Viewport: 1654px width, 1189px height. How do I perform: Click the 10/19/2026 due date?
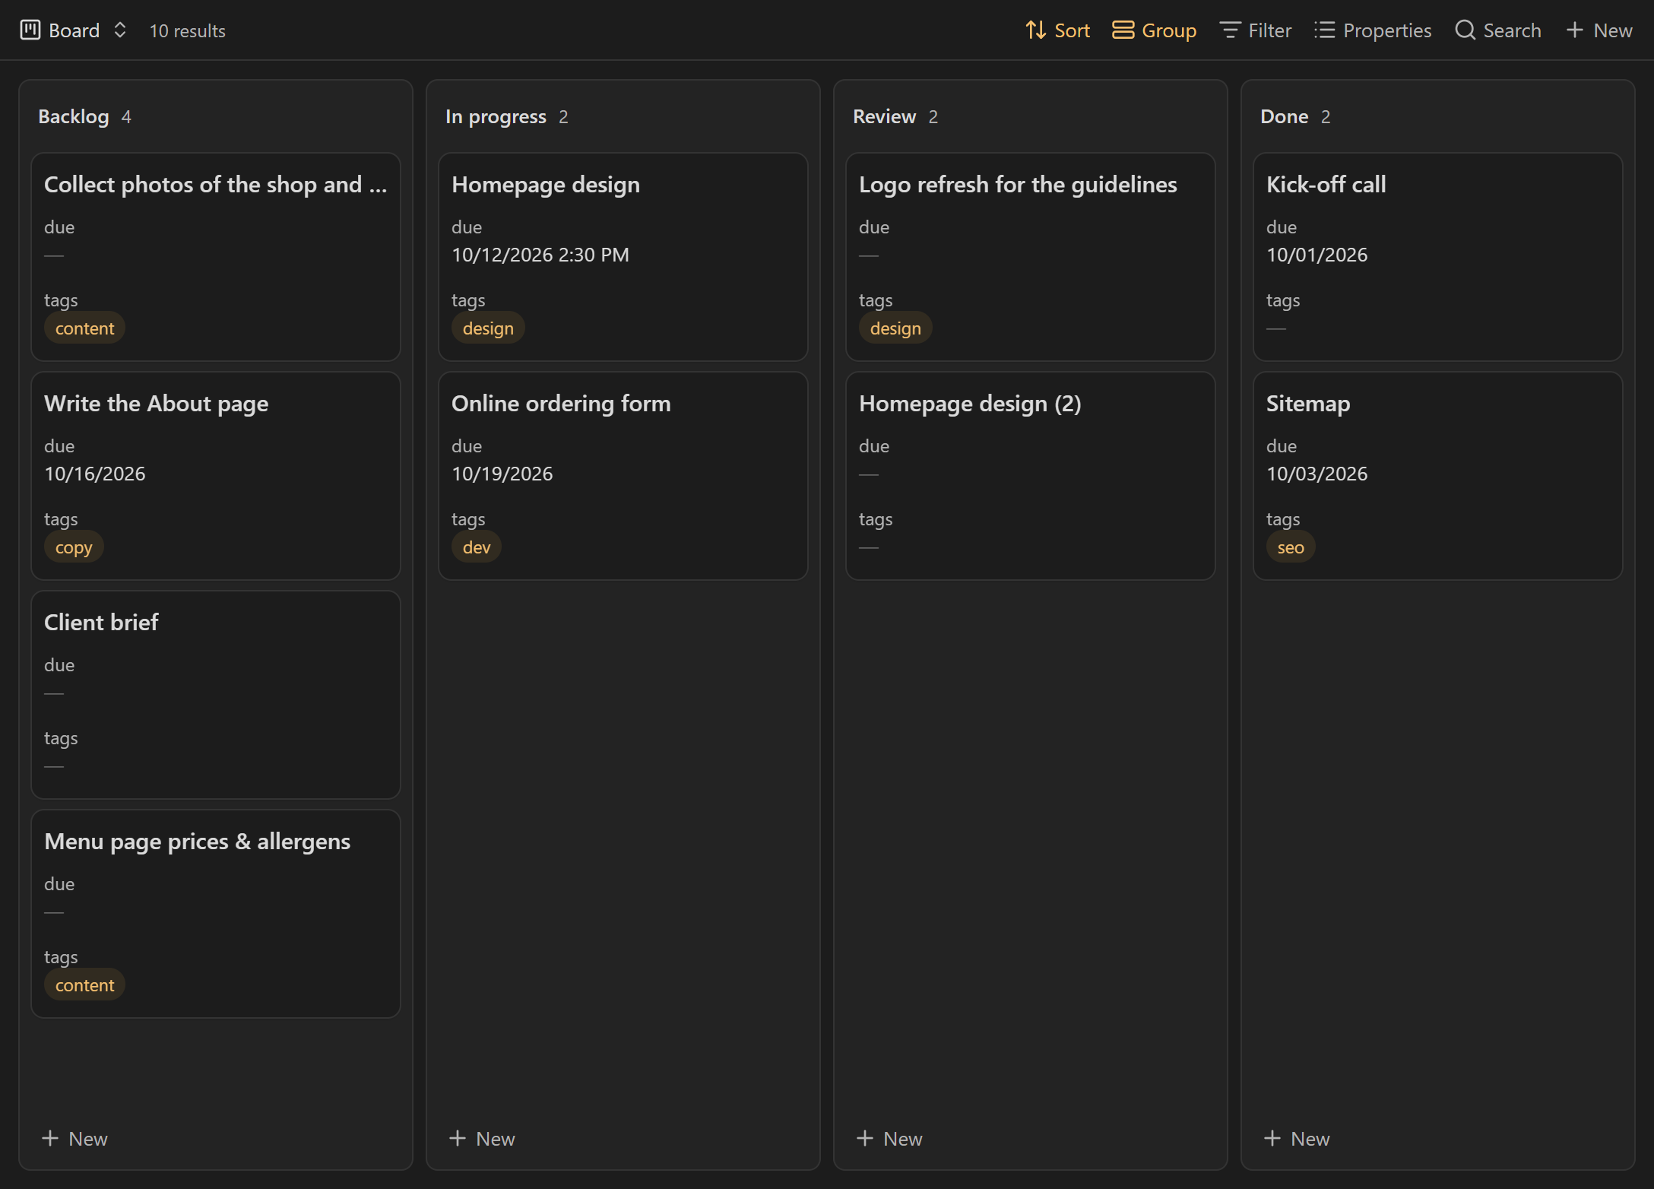(502, 474)
